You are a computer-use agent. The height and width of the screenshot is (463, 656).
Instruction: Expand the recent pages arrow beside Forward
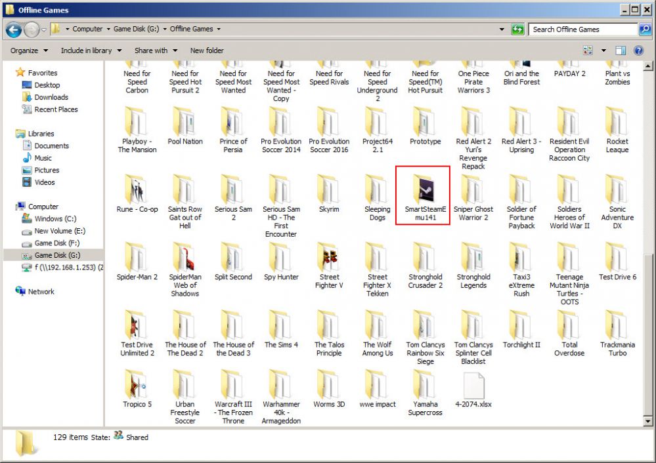(43, 30)
